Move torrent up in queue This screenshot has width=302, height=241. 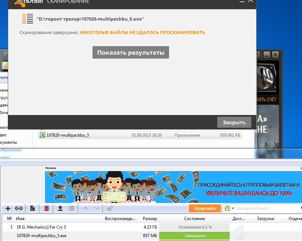(85, 208)
